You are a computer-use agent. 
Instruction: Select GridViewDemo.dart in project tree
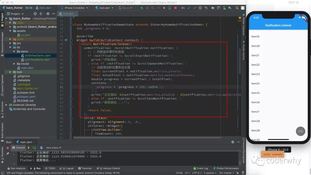tap(37, 55)
